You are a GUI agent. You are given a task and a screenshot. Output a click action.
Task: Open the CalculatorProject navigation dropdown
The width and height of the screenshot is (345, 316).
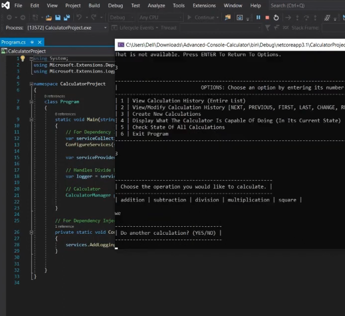[x=58, y=51]
